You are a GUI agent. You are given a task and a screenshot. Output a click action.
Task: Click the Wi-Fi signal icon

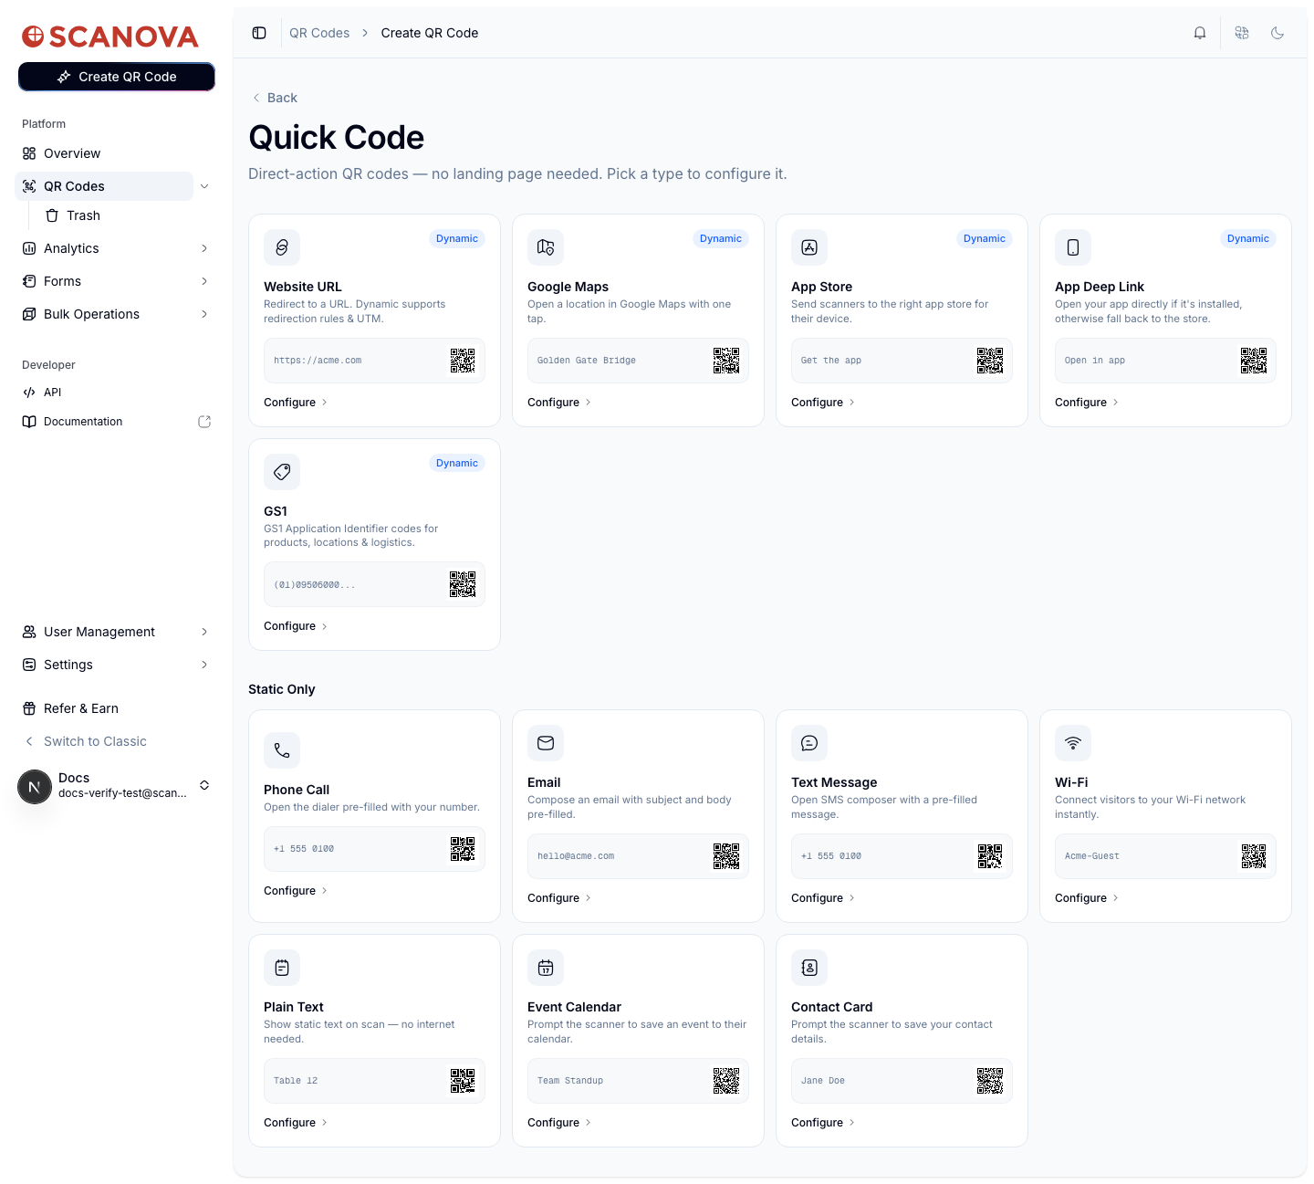tap(1073, 743)
